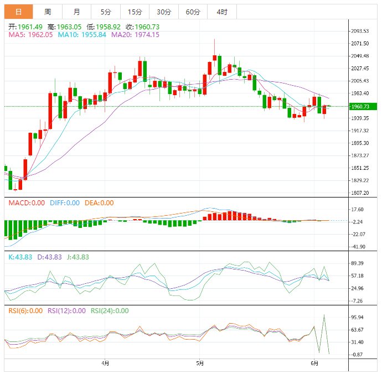Click the DEA:0.00 label
The width and height of the screenshot is (382, 374).
pyautogui.click(x=99, y=203)
